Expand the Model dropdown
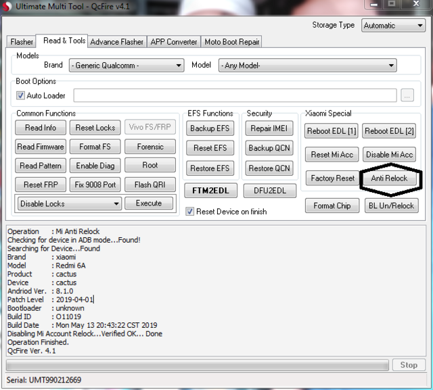The width and height of the screenshot is (433, 390). (307, 66)
